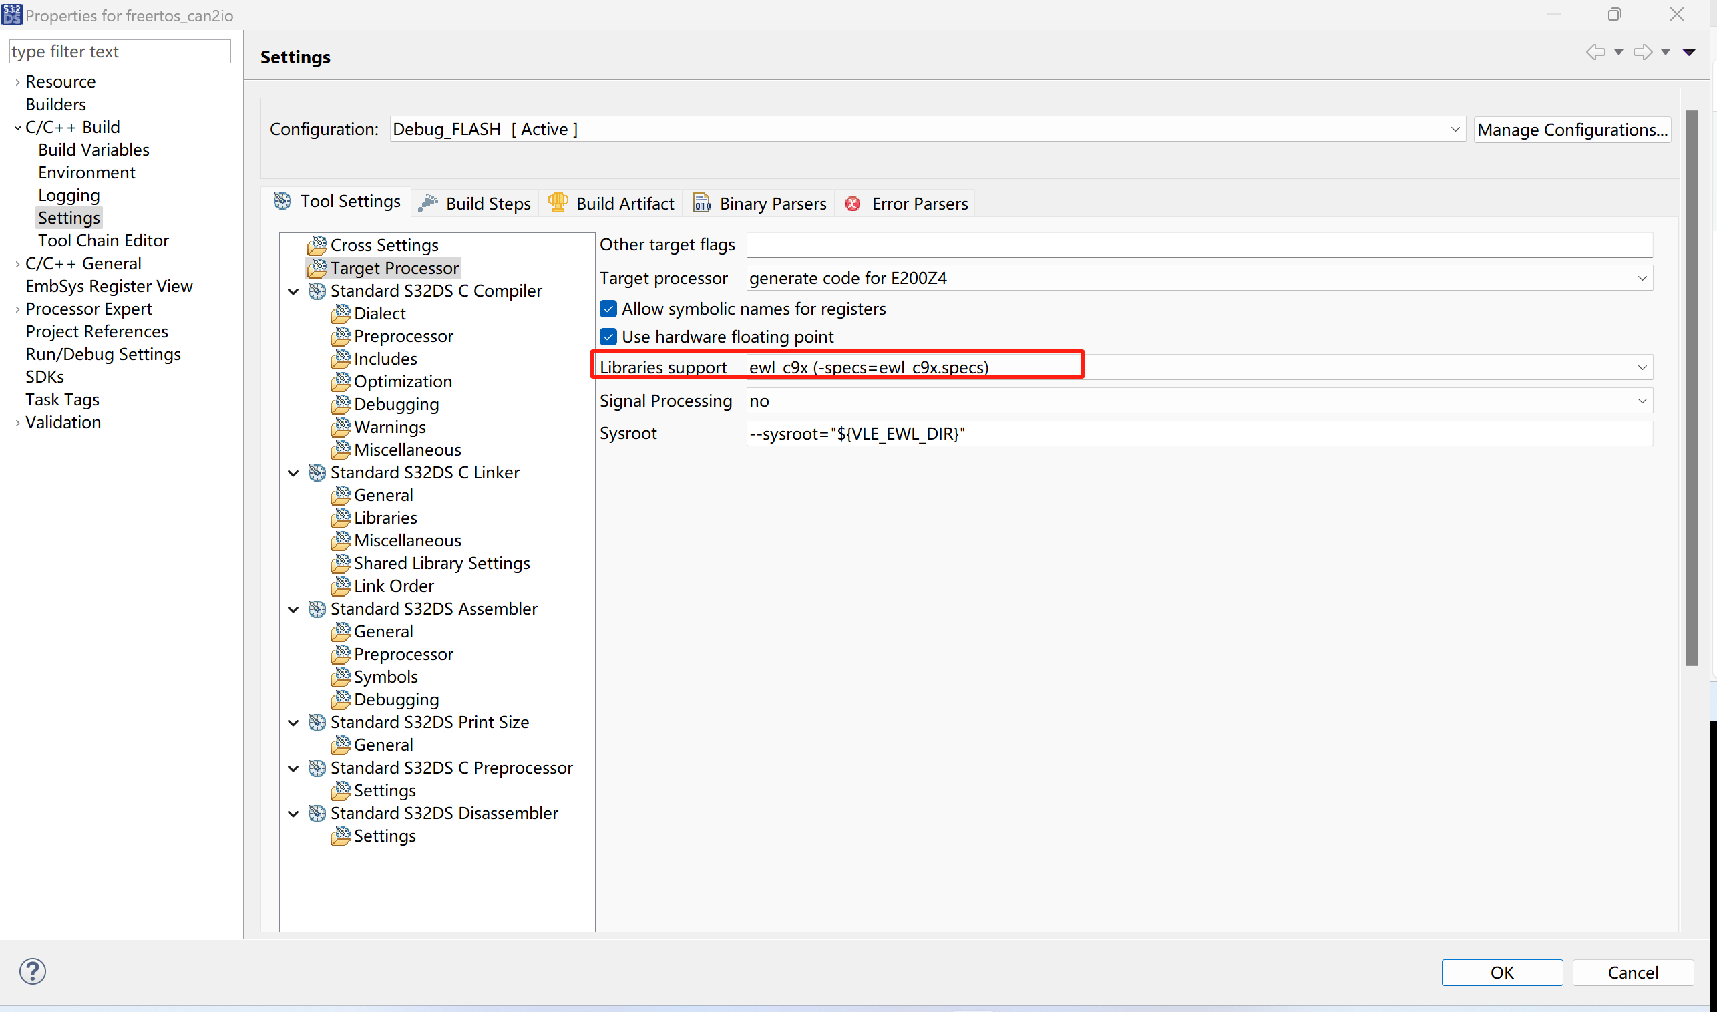Select Shared Library Settings item

point(441,563)
